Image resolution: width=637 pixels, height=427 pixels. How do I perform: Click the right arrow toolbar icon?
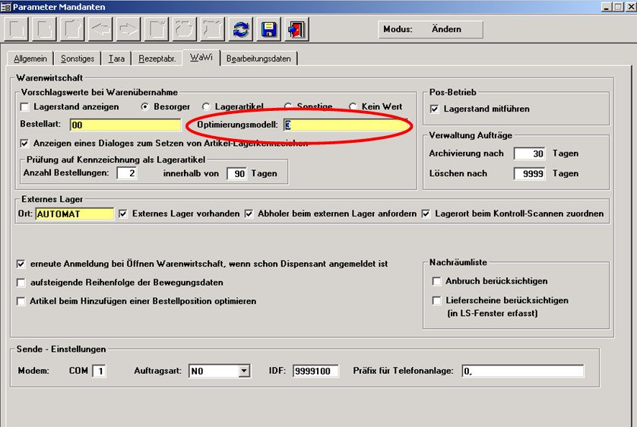pos(127,30)
